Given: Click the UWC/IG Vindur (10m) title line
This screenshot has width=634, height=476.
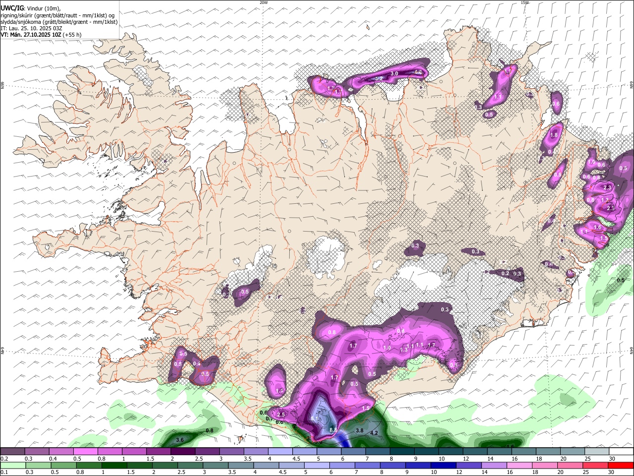Looking at the screenshot, I should coord(31,8).
